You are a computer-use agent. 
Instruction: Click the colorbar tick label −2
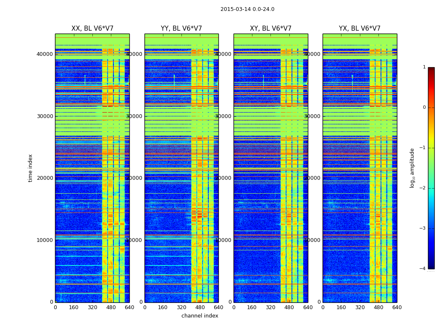tap(423, 188)
